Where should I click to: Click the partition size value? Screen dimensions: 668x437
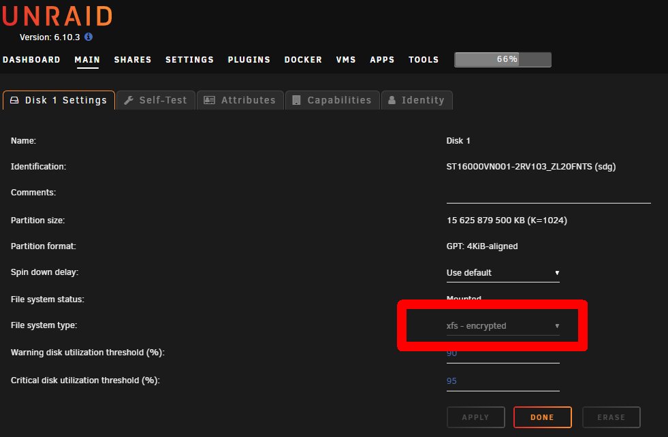click(x=507, y=221)
